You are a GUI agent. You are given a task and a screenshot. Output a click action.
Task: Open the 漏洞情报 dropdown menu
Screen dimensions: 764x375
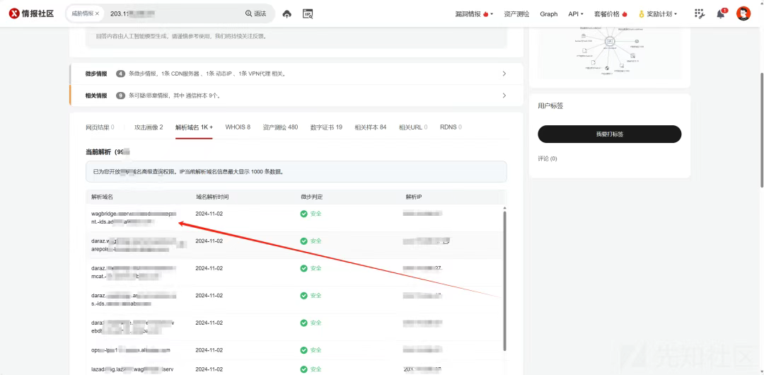[x=474, y=14]
